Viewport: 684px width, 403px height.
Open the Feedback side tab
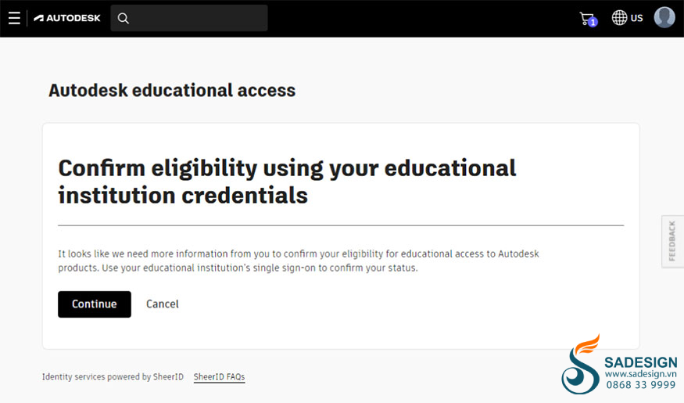pos(672,241)
